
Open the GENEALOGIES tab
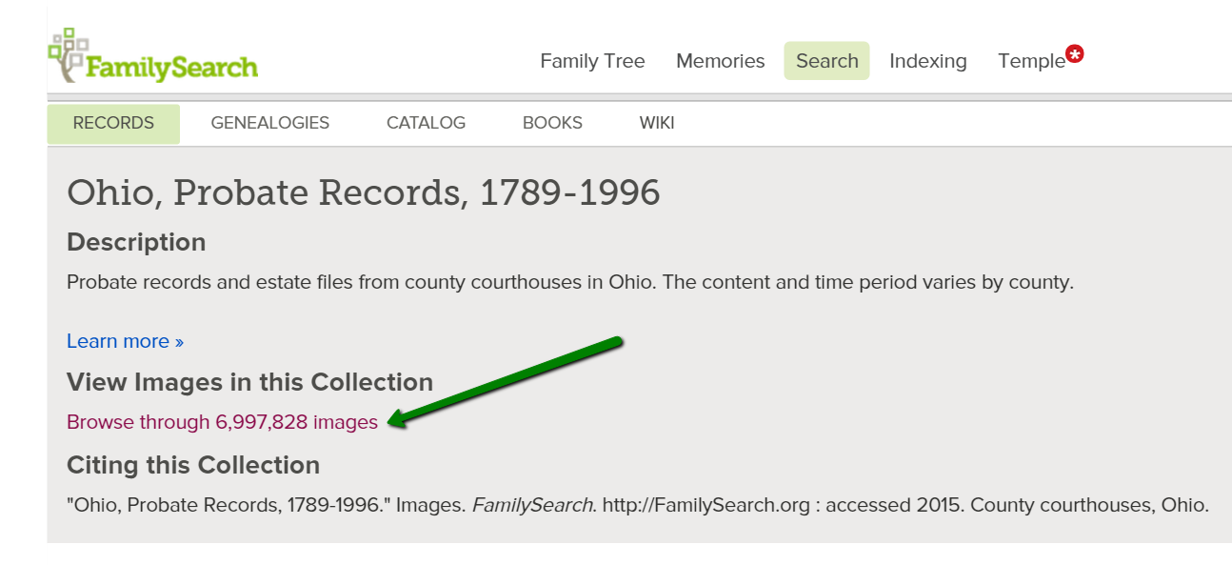click(x=269, y=123)
